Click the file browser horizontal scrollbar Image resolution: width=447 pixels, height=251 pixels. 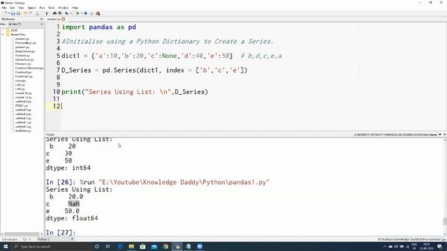[x=22, y=234]
